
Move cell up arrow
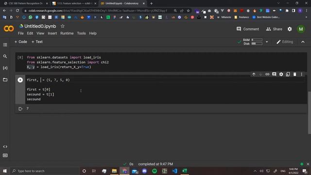[254, 74]
